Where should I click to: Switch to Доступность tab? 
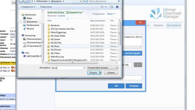(x=174, y=25)
